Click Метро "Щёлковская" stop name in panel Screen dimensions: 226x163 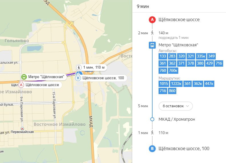[178, 45]
